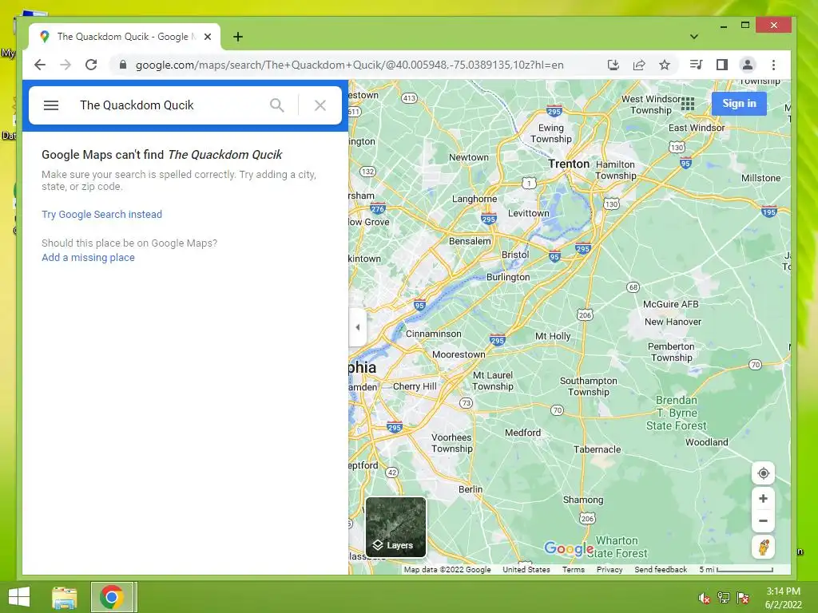818x613 pixels.
Task: Go back with Chrome's back arrow
Action: (40, 65)
